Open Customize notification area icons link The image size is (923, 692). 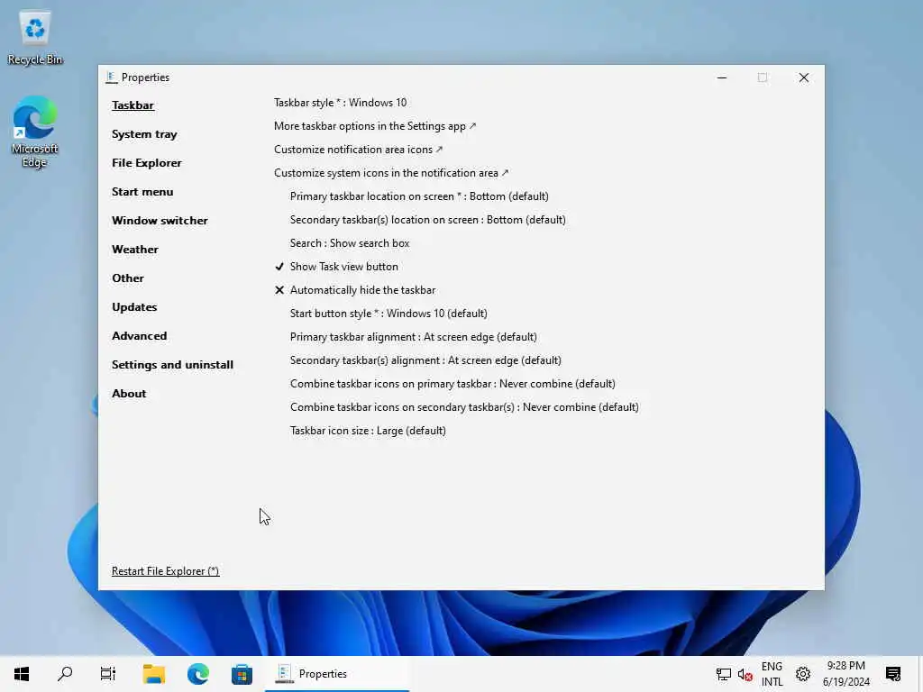click(x=358, y=150)
